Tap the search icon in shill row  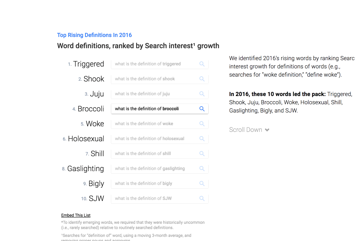202,154
